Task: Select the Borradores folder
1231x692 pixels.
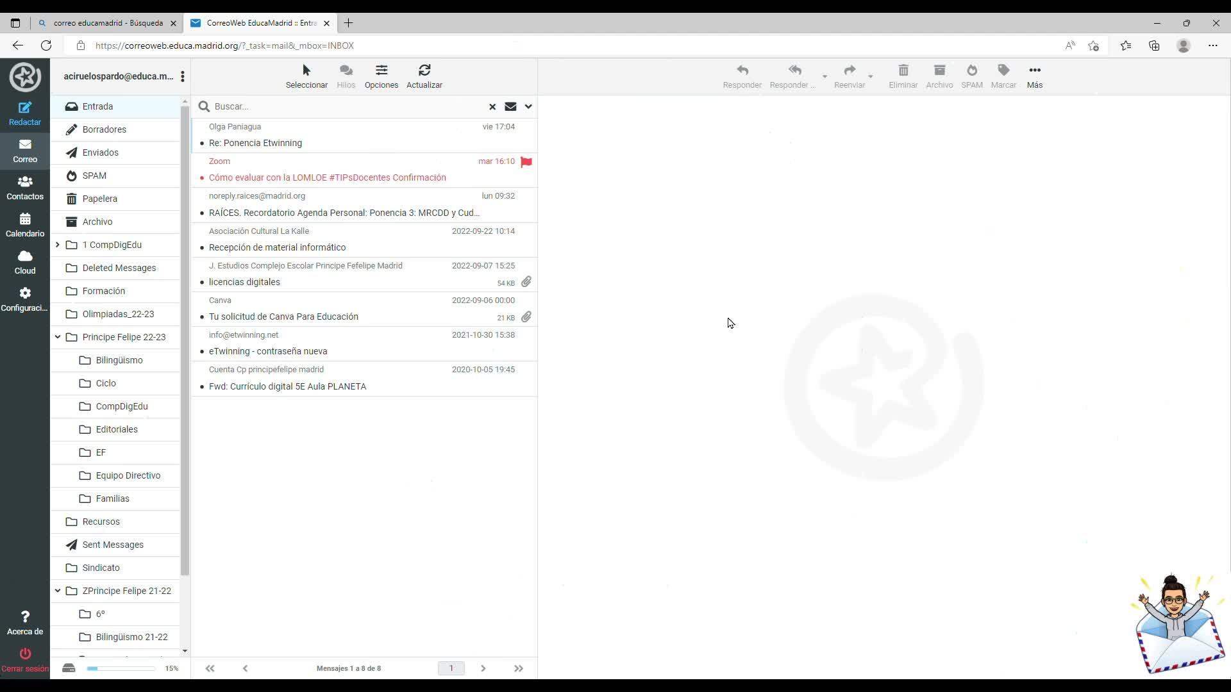Action: point(104,129)
